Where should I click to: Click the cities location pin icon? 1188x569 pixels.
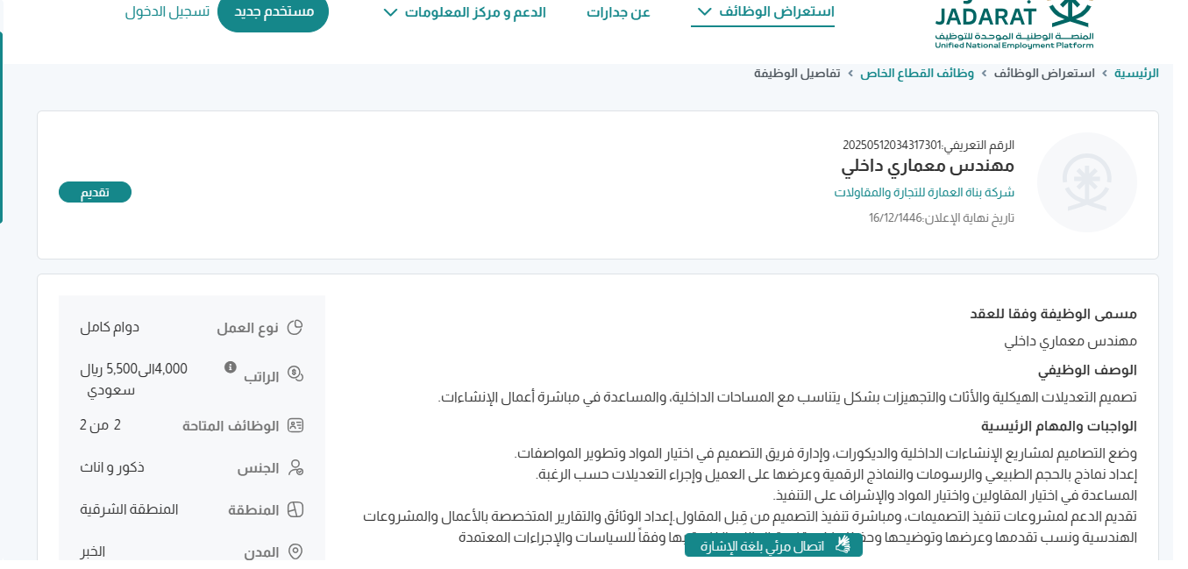tap(295, 552)
